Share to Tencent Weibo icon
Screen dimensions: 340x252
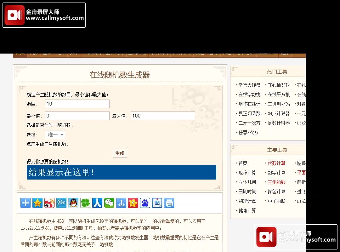[x=61, y=203]
